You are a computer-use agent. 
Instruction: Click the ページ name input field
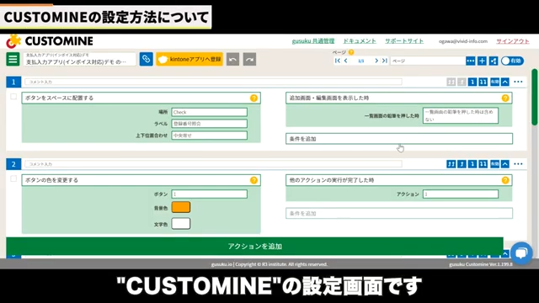click(428, 61)
